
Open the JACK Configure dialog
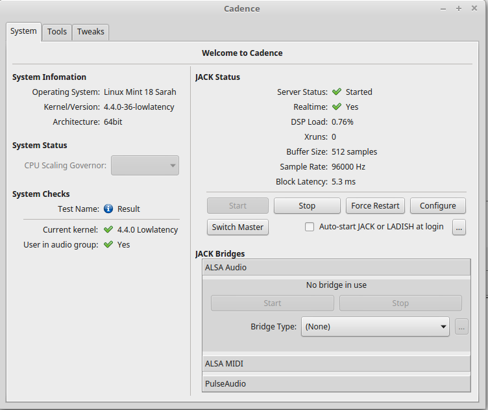pyautogui.click(x=437, y=205)
